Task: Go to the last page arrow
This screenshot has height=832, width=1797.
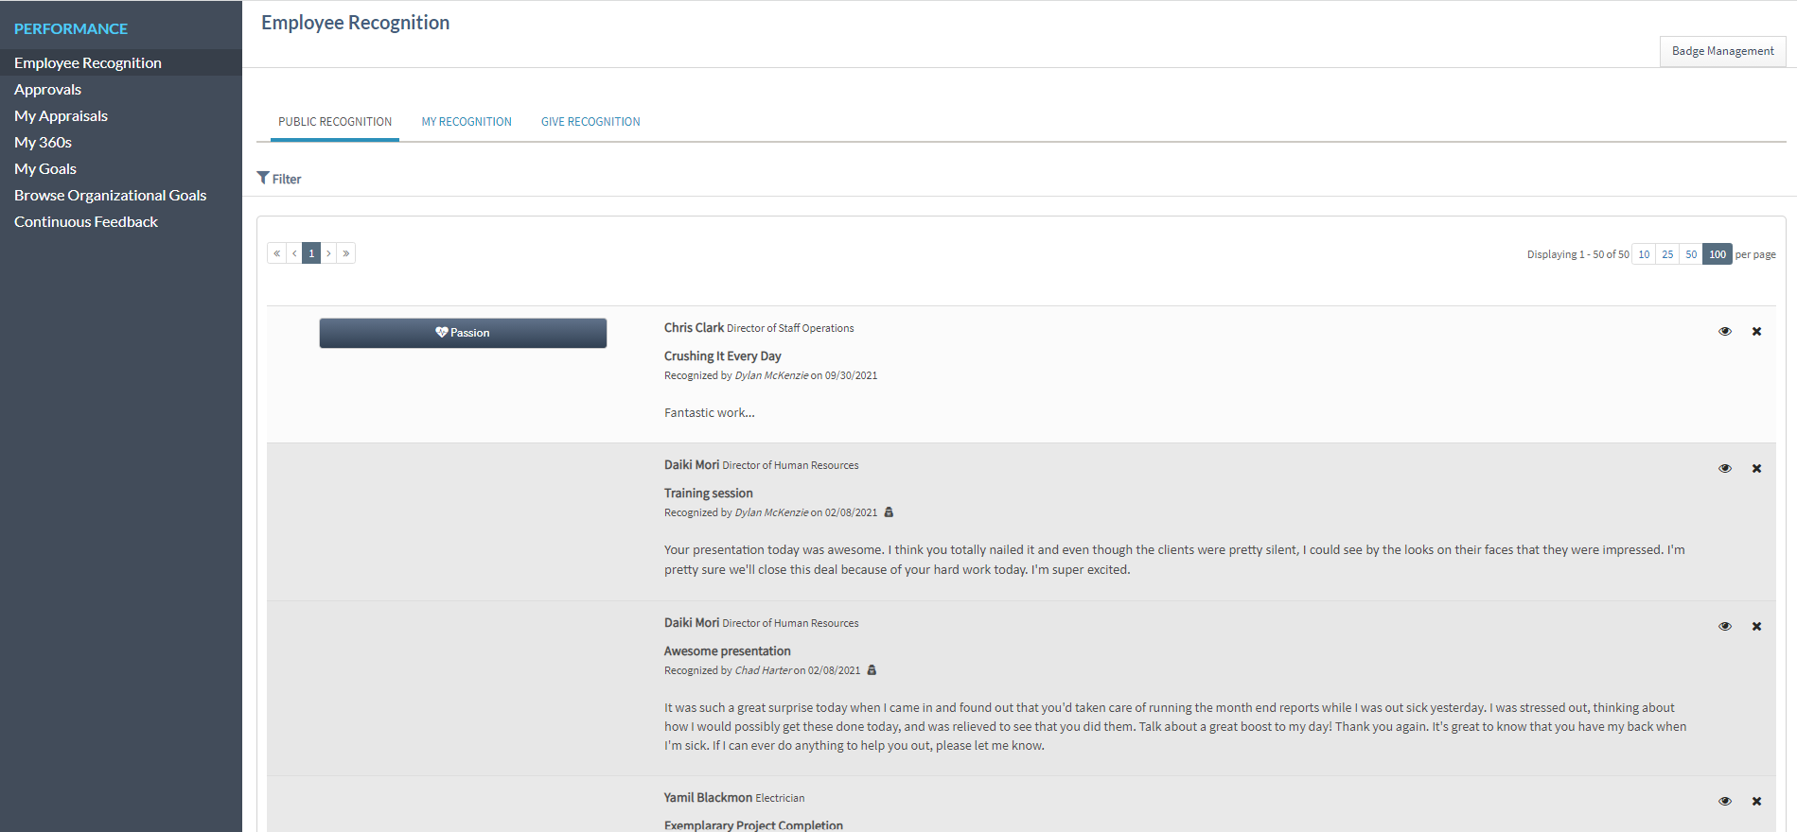Action: click(346, 253)
